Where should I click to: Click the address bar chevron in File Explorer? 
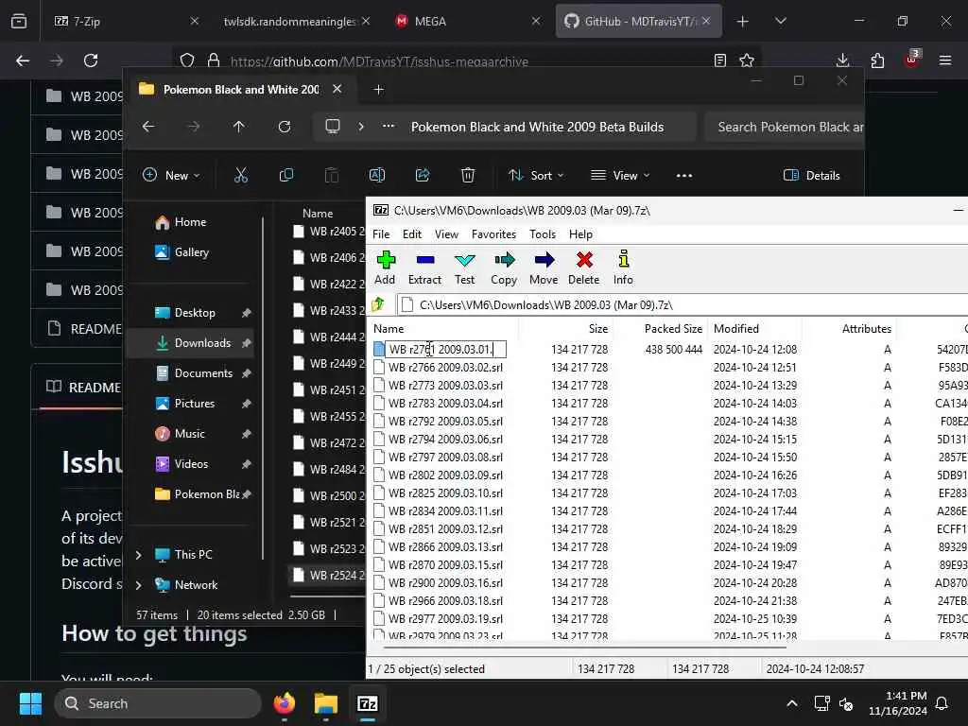(361, 127)
